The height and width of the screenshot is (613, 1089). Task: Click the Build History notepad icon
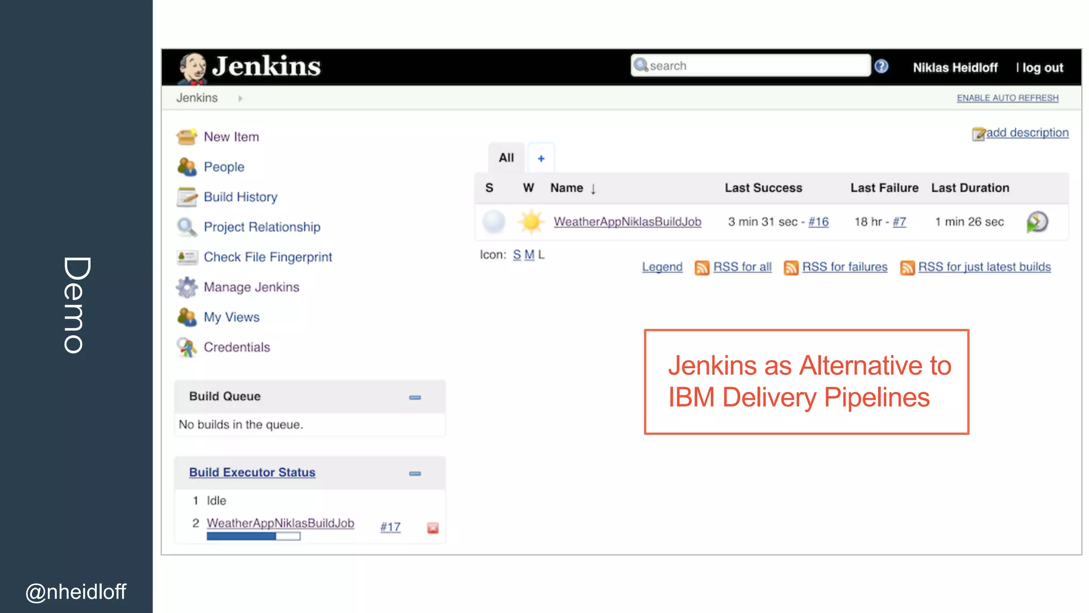[187, 197]
